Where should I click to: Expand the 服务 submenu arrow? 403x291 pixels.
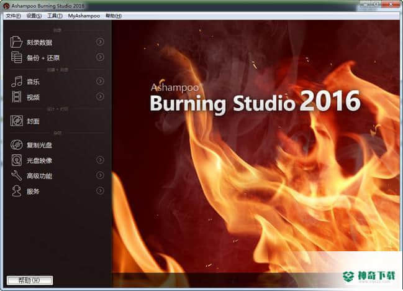pyautogui.click(x=100, y=191)
